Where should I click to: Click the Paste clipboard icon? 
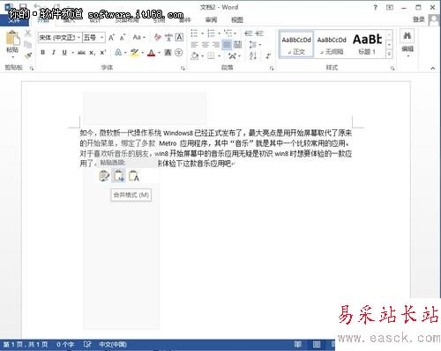pyautogui.click(x=12, y=39)
